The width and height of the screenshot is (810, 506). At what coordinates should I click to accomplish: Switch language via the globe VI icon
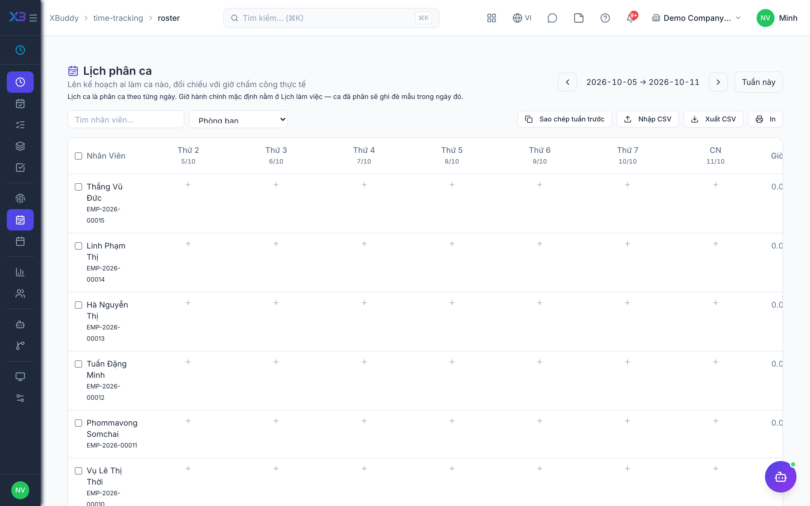(x=522, y=18)
